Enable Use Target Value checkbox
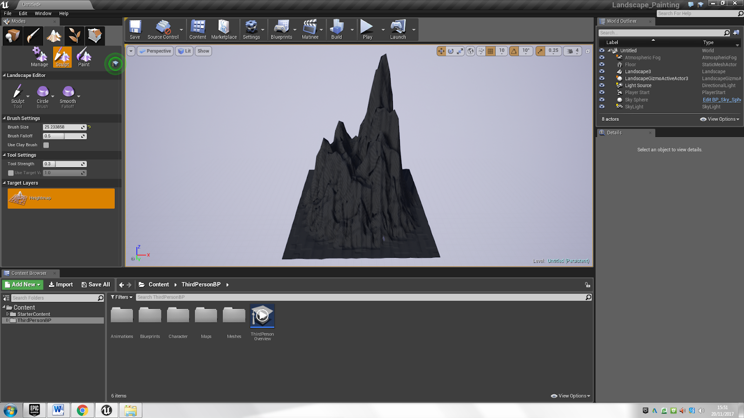Image resolution: width=744 pixels, height=418 pixels. point(11,173)
